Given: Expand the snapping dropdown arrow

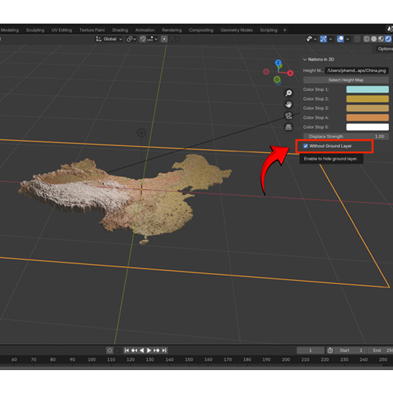Looking at the screenshot, I should coord(156,39).
